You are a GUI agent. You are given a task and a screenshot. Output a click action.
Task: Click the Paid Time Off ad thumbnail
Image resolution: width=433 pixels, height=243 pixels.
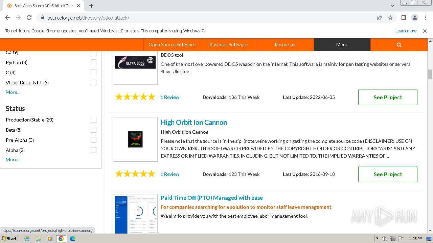click(x=135, y=215)
